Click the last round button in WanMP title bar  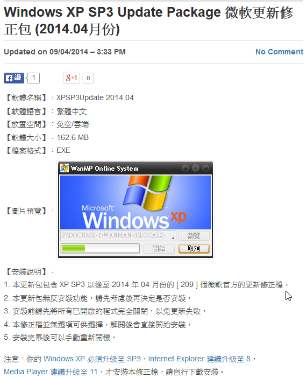(205, 168)
